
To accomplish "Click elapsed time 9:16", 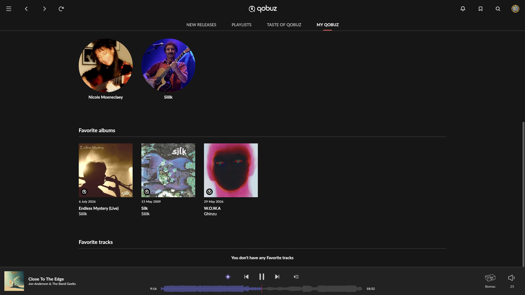I will tap(153, 289).
